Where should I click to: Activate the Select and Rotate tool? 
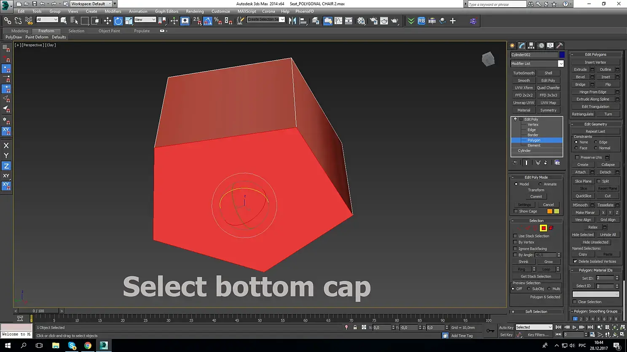[118, 21]
